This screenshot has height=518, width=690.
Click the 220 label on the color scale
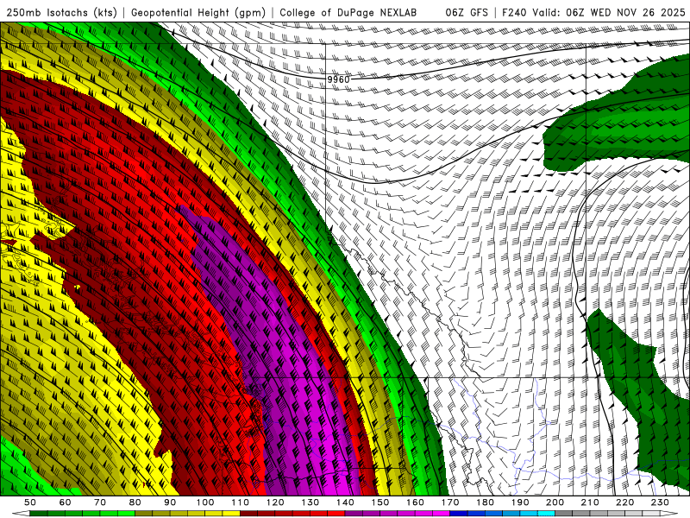pyautogui.click(x=624, y=502)
